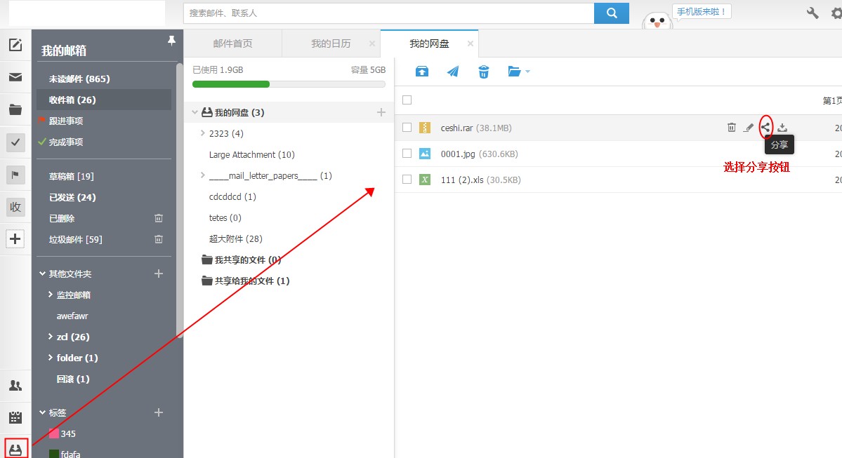The height and width of the screenshot is (458, 842).
Task: Click the paper plane send icon
Action: point(453,72)
